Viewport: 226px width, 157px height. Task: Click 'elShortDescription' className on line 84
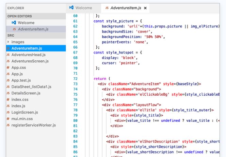(159, 141)
